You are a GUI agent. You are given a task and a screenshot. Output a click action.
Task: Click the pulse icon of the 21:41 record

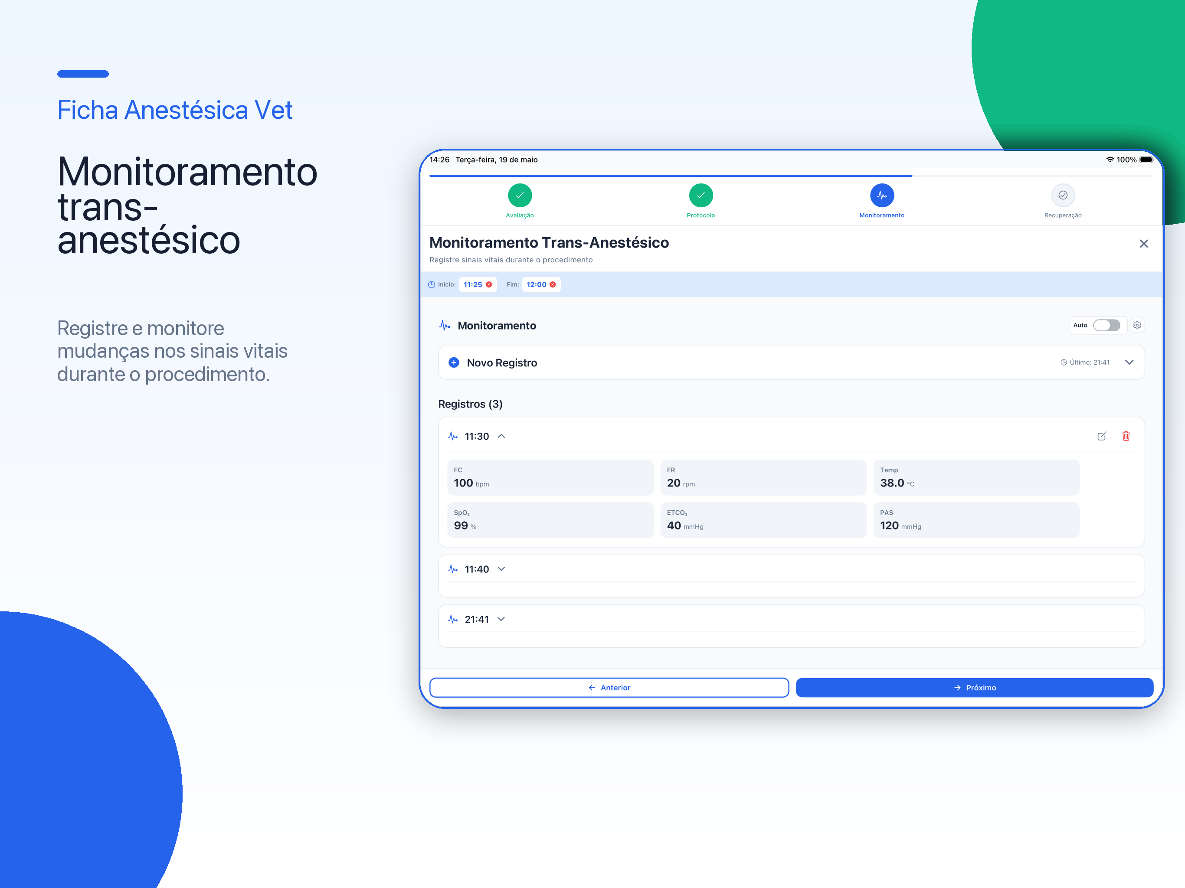453,619
